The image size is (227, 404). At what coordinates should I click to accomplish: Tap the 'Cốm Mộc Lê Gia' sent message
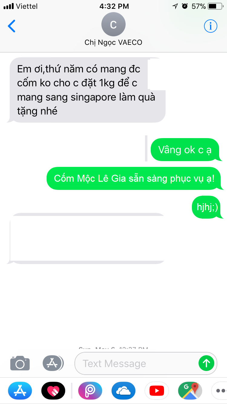point(135,178)
